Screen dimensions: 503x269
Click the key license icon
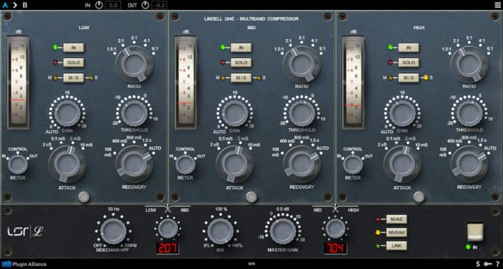point(487,264)
